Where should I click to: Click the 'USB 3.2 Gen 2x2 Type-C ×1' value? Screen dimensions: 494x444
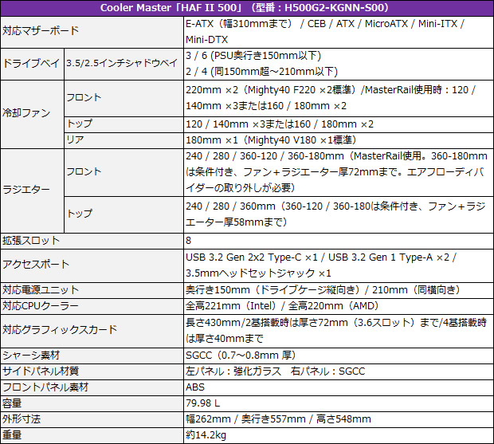pos(339,265)
